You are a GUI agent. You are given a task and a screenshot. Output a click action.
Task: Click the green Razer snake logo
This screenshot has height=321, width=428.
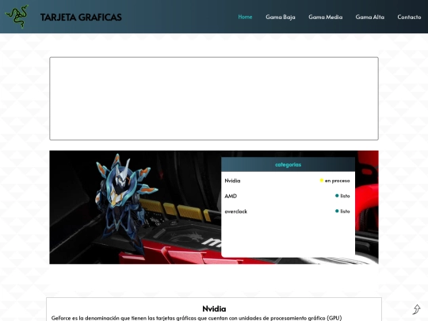click(17, 17)
